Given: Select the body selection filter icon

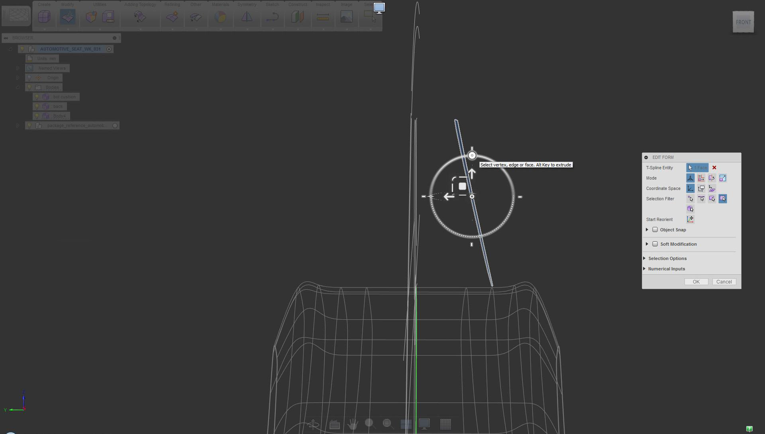Looking at the screenshot, I should [690, 209].
